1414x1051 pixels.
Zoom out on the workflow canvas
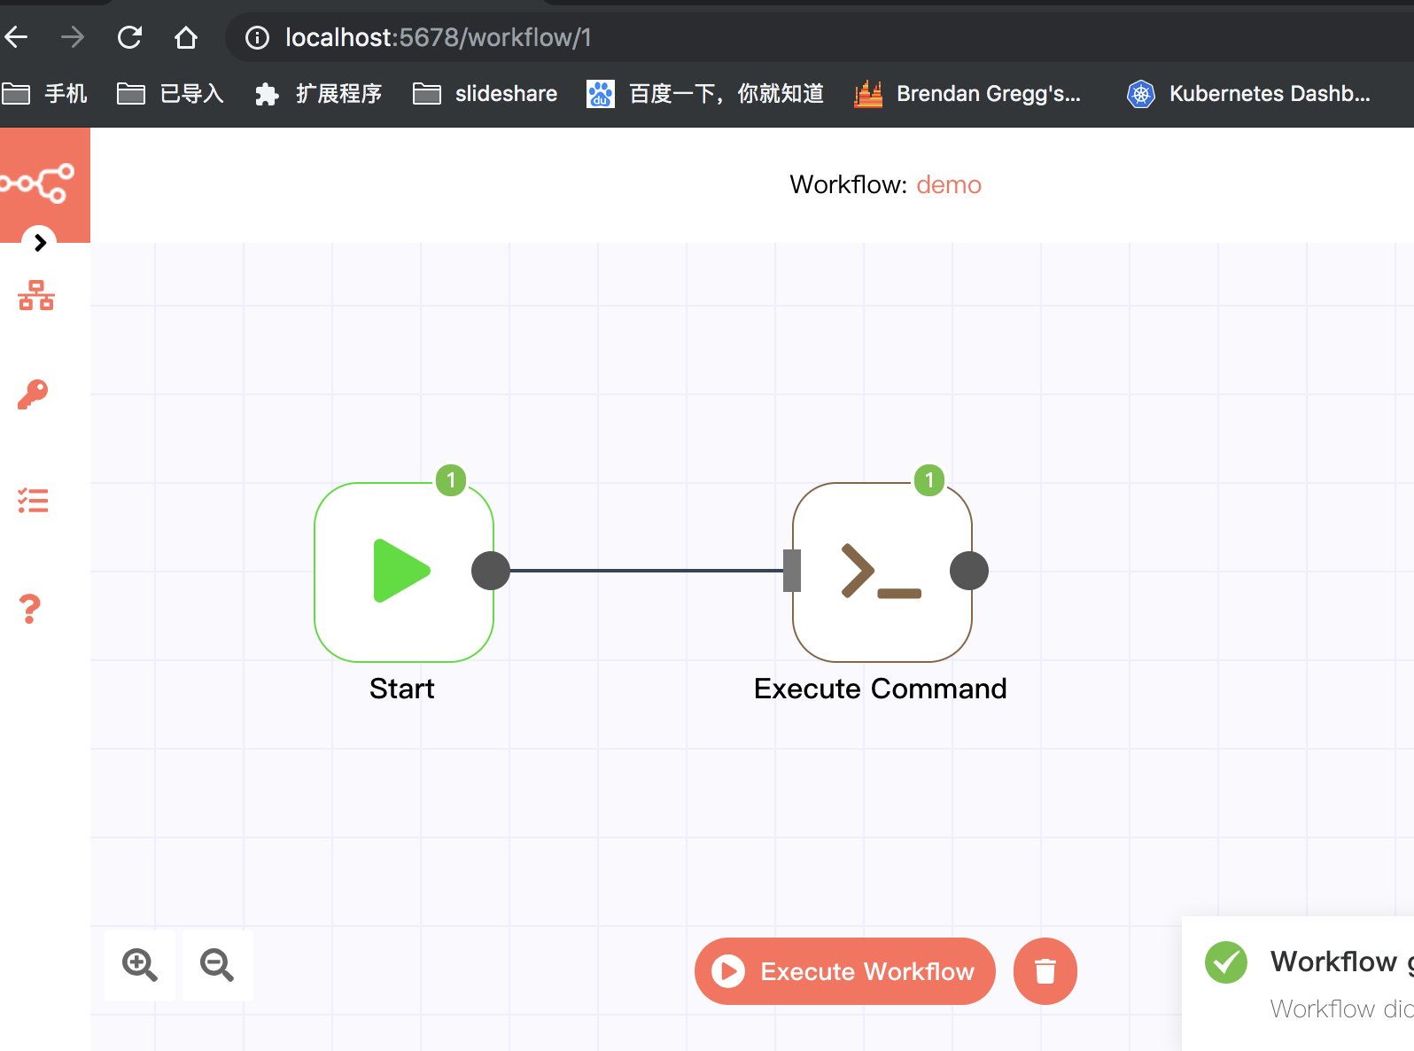click(217, 965)
